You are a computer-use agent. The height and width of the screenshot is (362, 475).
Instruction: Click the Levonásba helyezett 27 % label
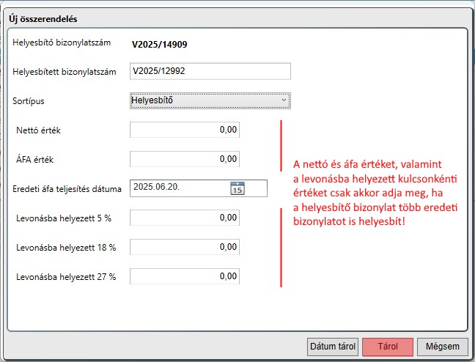(x=66, y=277)
